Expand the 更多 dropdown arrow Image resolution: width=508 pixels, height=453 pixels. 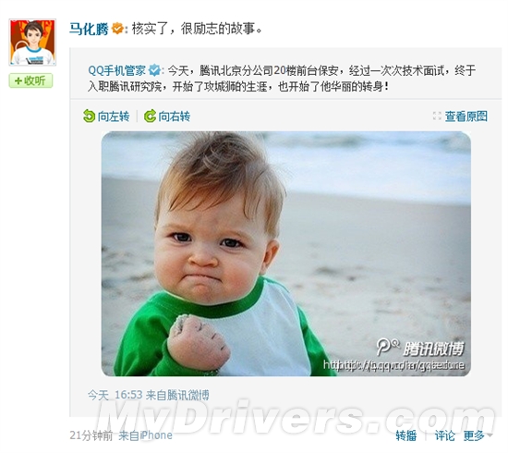click(490, 435)
